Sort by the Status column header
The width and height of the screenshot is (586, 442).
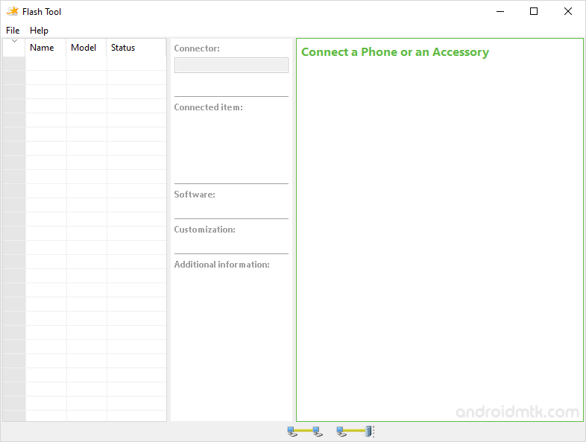click(x=136, y=48)
